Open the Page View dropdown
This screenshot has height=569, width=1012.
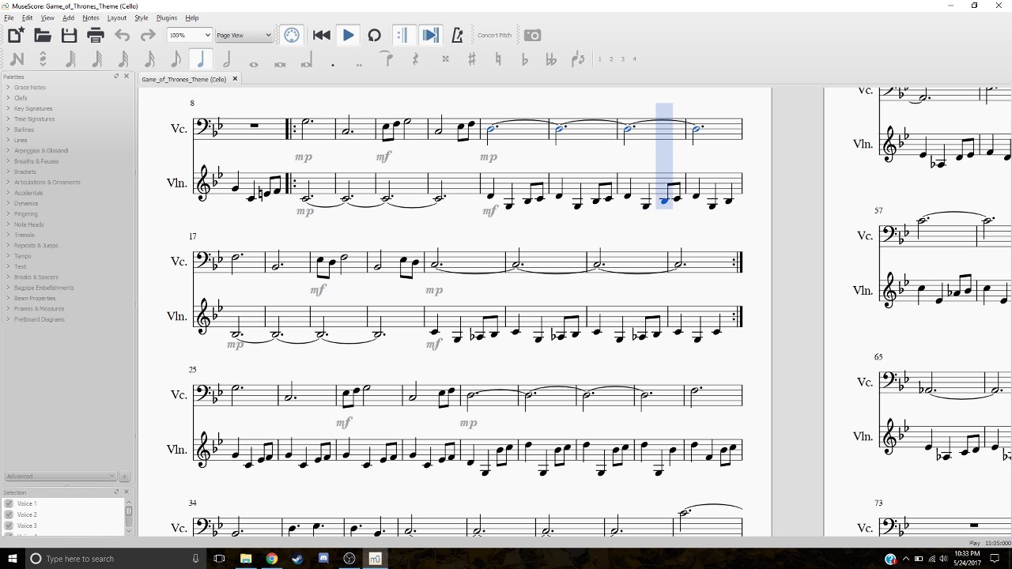pyautogui.click(x=244, y=35)
